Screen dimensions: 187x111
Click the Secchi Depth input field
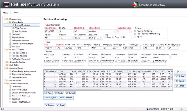coord(83,48)
